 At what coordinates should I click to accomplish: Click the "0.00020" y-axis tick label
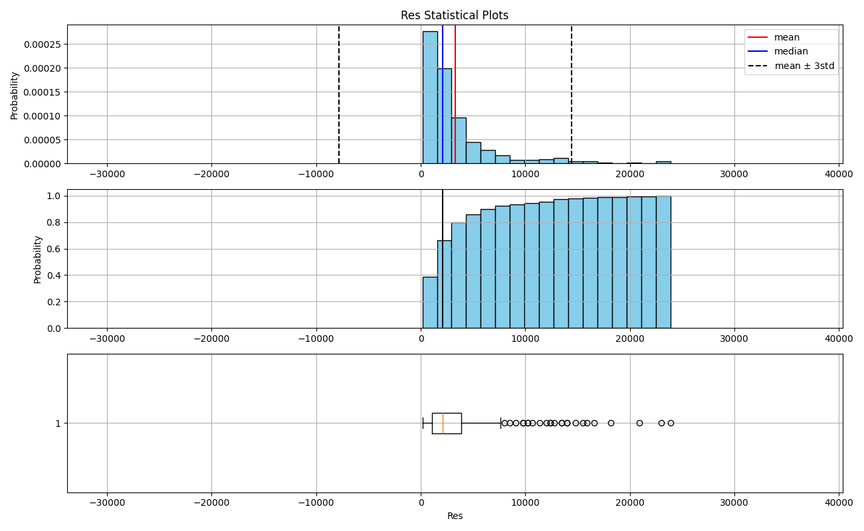coord(43,68)
